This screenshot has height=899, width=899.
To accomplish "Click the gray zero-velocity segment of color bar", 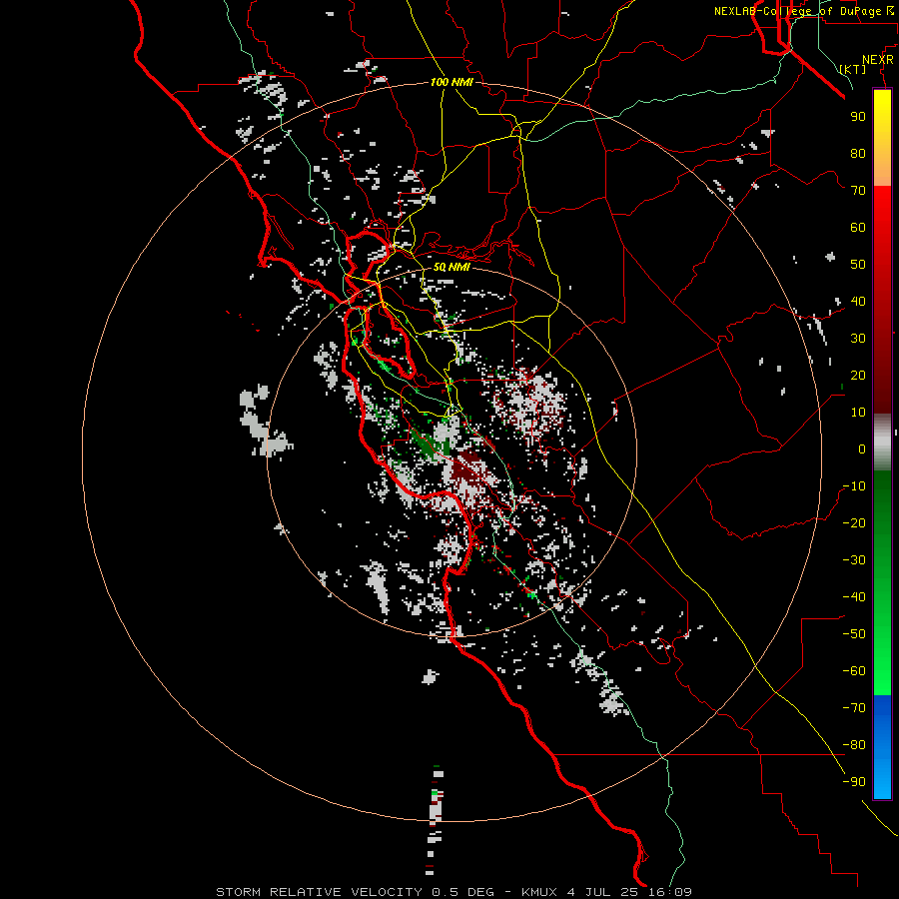I will 882,442.
